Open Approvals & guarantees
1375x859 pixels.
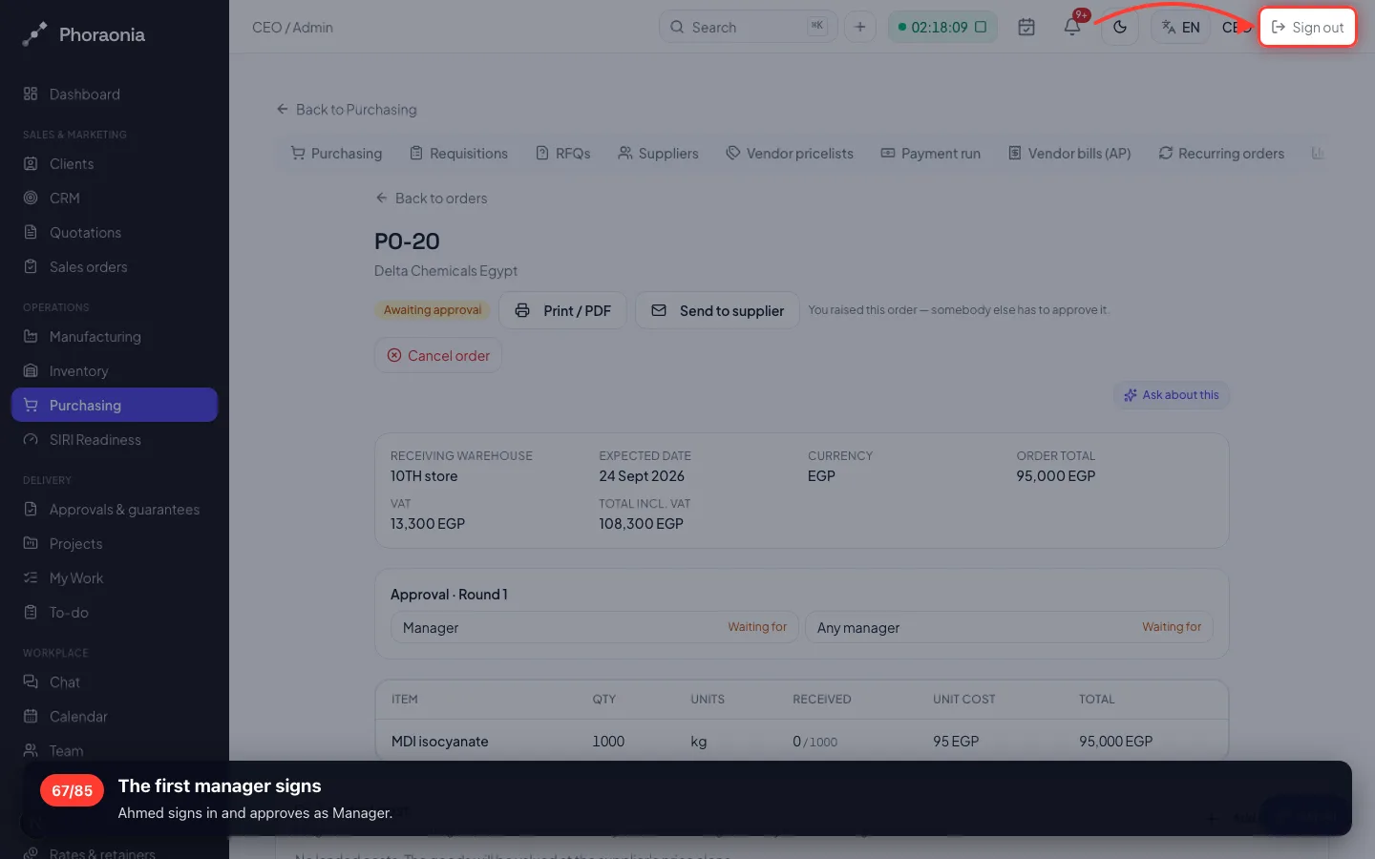pyautogui.click(x=115, y=510)
